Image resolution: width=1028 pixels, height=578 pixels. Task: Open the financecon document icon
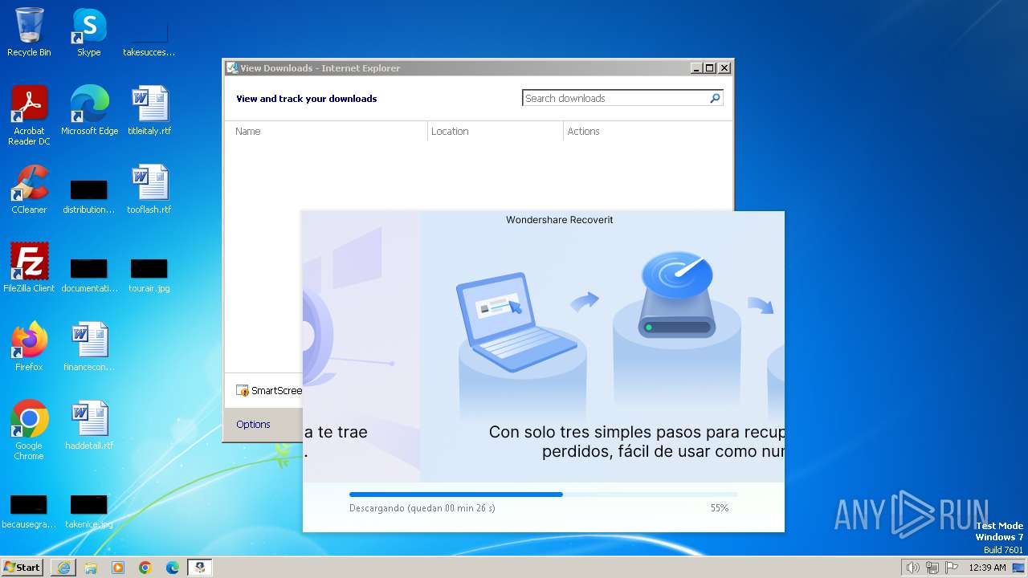(89, 346)
